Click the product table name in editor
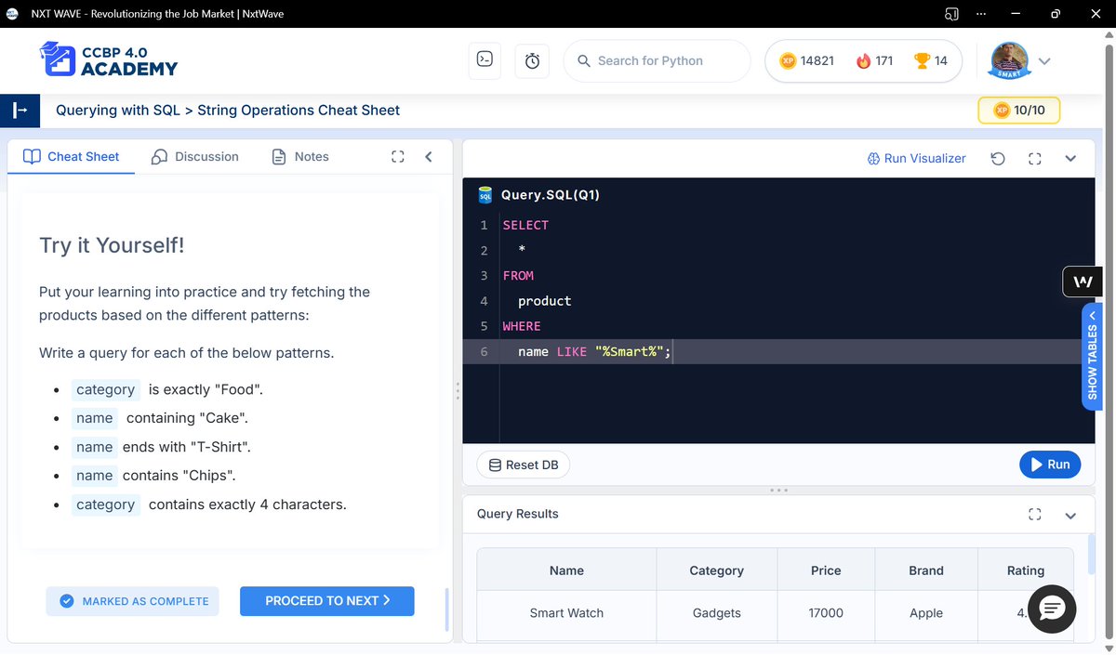1116x655 pixels. tap(544, 301)
